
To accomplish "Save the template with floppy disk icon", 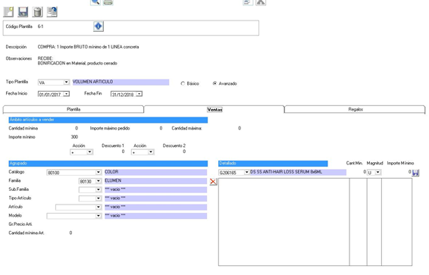I will point(23,12).
